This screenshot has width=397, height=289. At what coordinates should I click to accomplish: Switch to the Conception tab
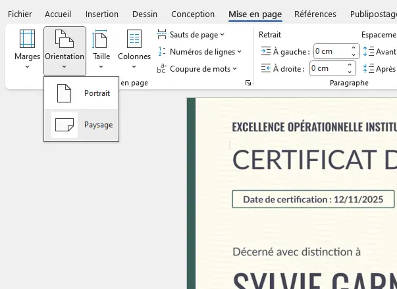193,14
